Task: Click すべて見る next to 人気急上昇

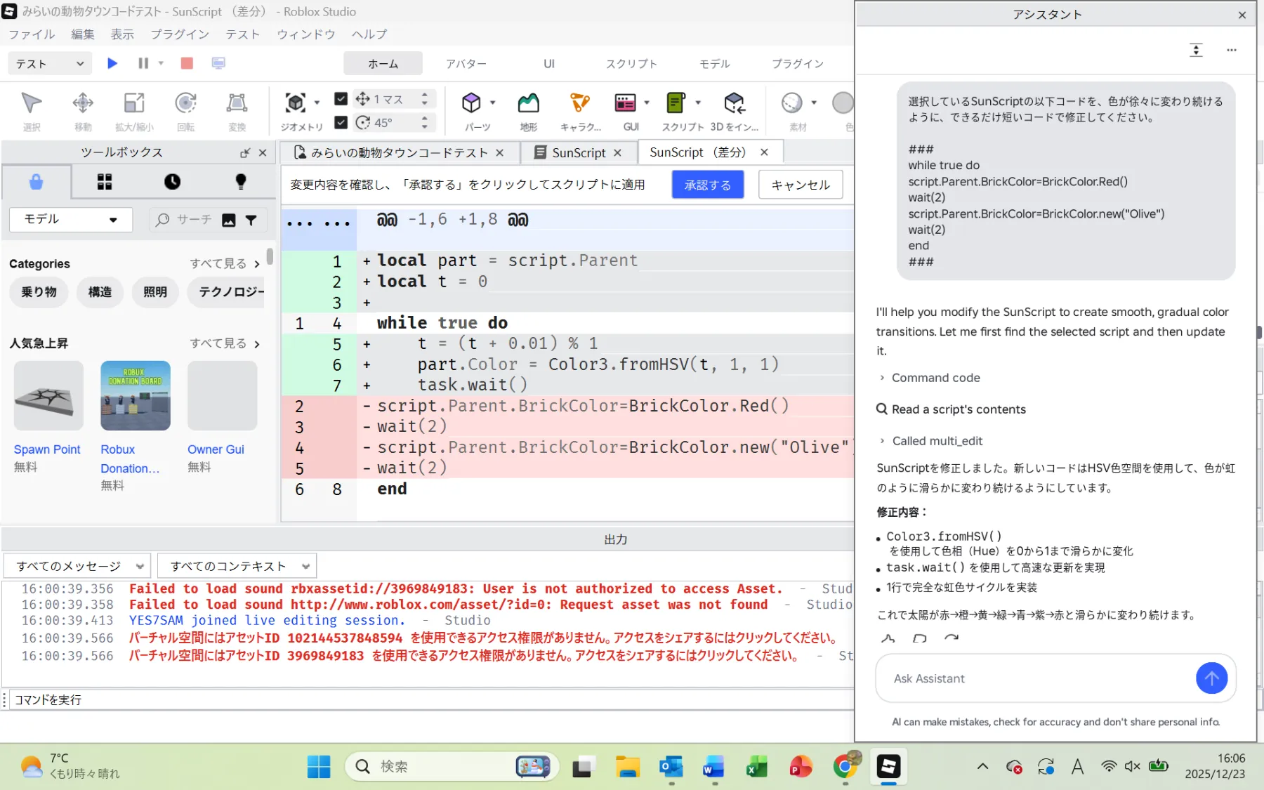Action: [225, 343]
